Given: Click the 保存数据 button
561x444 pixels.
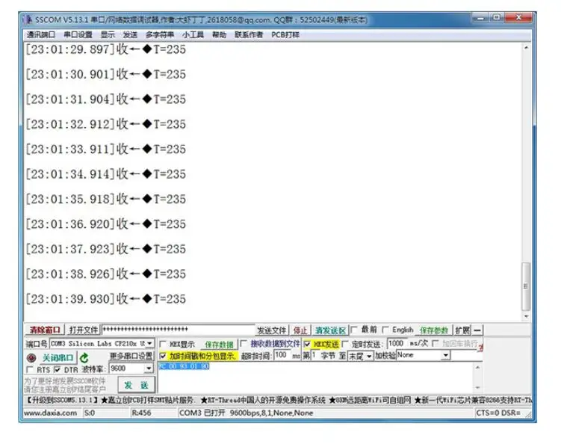Looking at the screenshot, I should click(219, 345).
